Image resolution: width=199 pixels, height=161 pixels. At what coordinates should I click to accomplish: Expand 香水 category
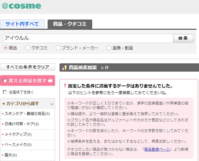(x=10, y=155)
